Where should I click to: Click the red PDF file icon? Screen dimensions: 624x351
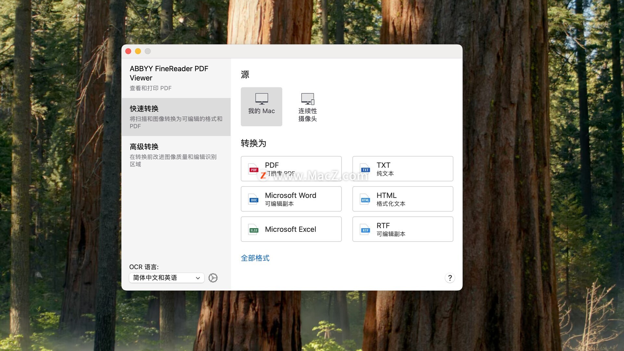click(253, 169)
